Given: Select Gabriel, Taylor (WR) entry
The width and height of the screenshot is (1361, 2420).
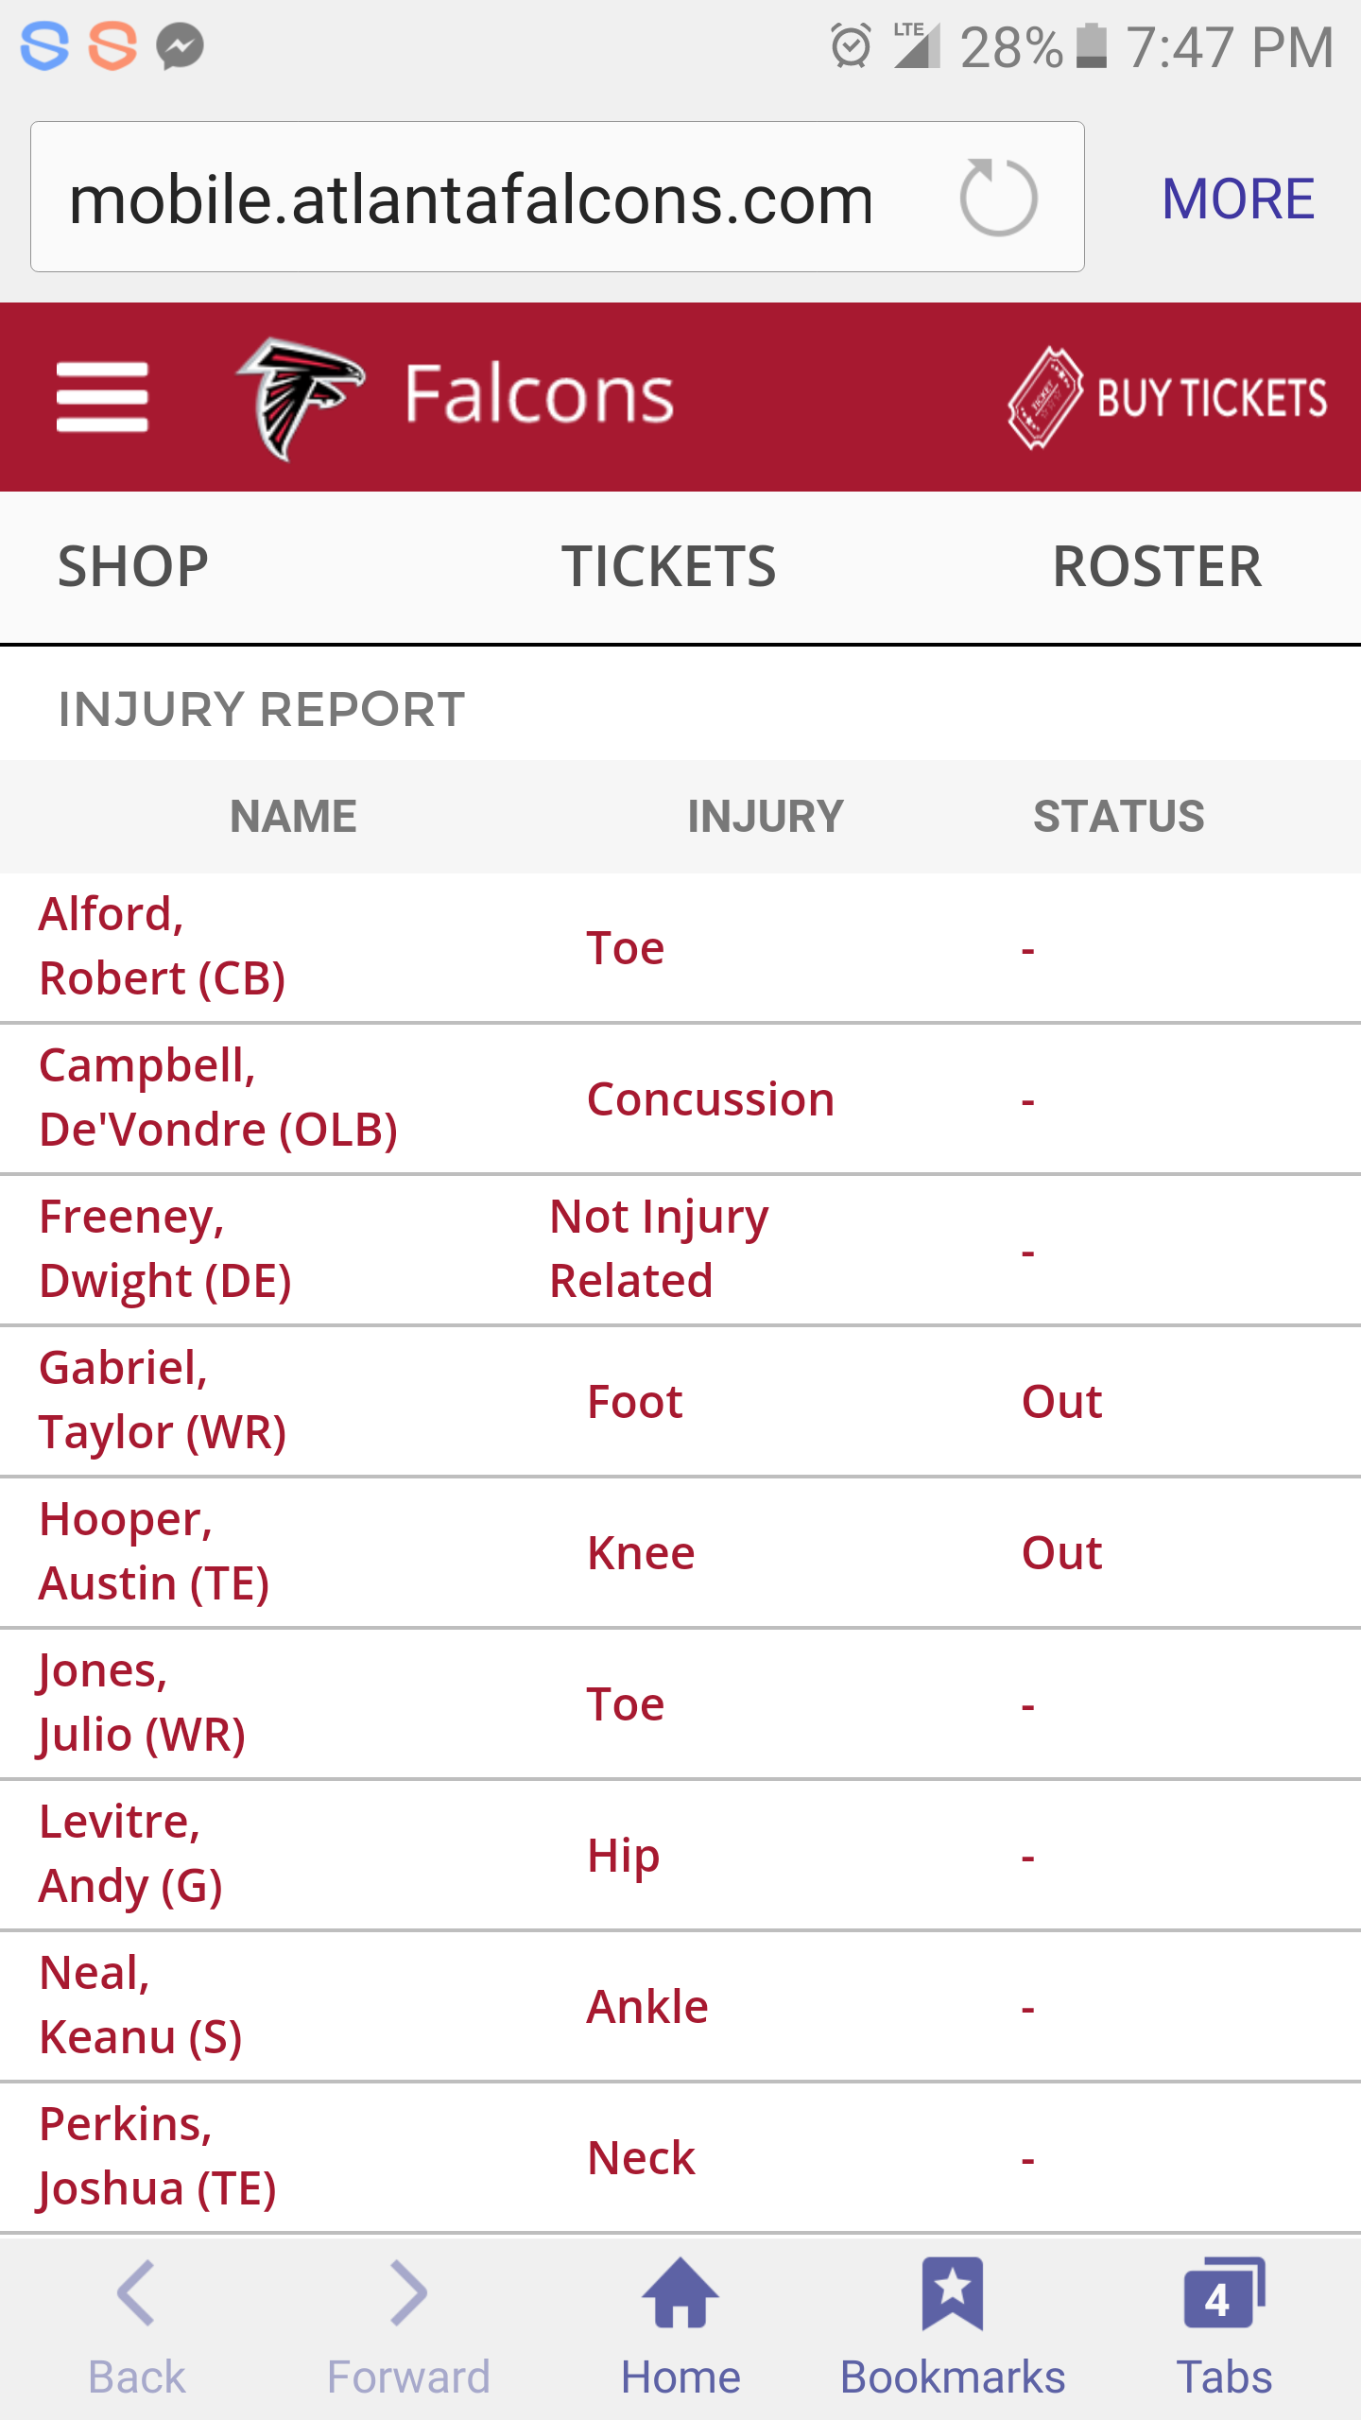Looking at the screenshot, I should [163, 1400].
